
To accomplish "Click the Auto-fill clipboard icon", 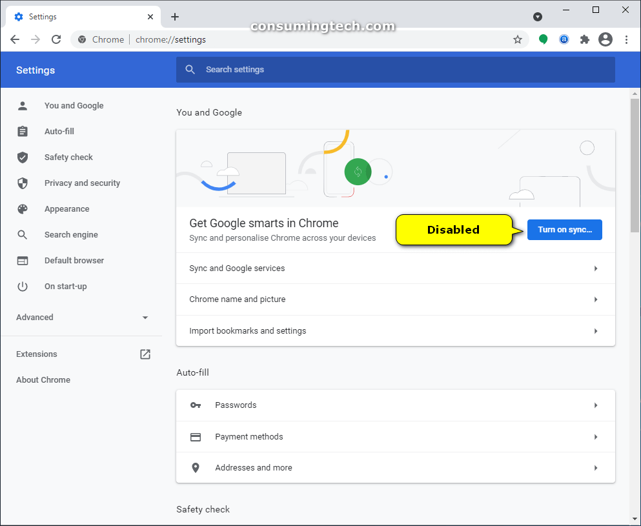I will click(x=23, y=132).
